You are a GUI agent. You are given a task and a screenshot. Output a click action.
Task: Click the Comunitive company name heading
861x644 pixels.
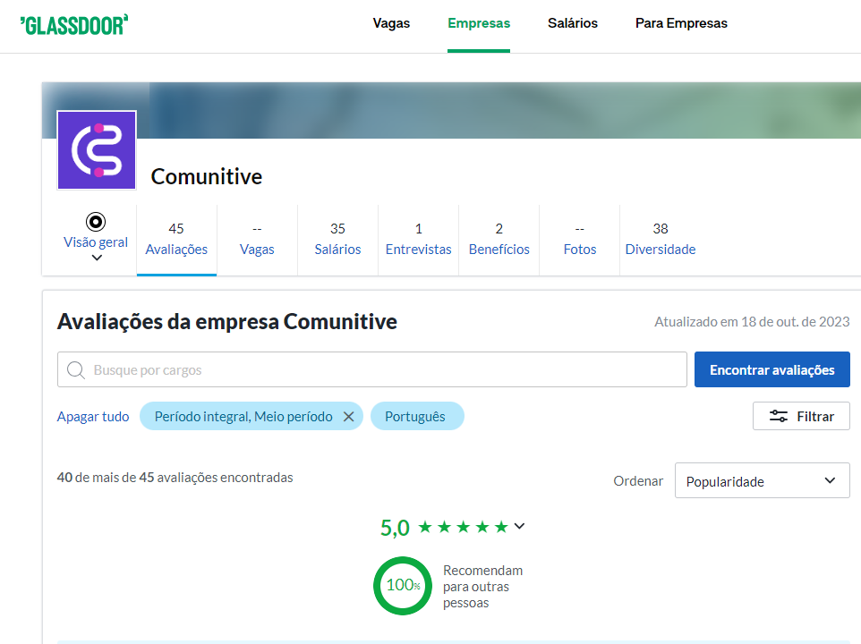pos(207,176)
